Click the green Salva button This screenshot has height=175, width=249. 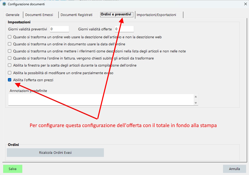tap(13, 169)
